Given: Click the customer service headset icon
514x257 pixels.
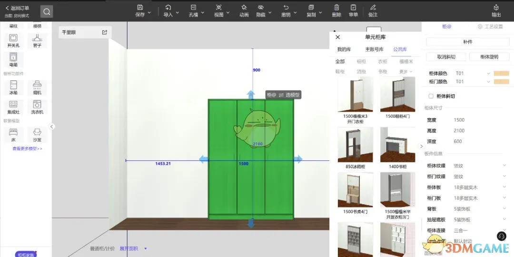Looking at the screenshot, I should tap(501, 236).
